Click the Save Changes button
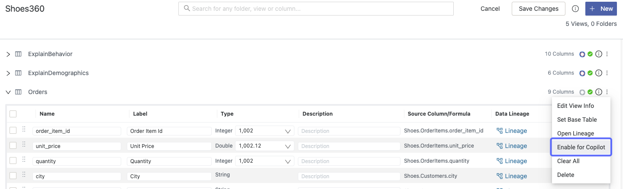 539,9
